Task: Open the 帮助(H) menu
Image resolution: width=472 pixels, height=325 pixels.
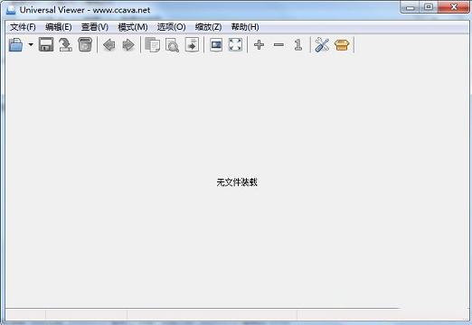Action: [x=245, y=27]
